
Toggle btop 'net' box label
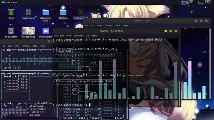(x=9, y=103)
